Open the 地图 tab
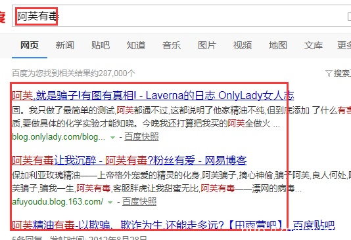351x240 pixels. [278, 45]
